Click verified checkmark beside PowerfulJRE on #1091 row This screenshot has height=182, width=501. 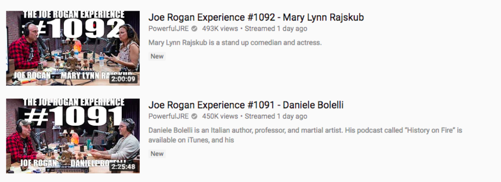pyautogui.click(x=194, y=116)
